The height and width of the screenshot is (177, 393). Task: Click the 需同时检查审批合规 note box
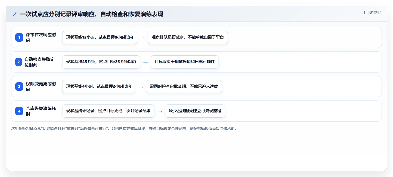coord(184,87)
